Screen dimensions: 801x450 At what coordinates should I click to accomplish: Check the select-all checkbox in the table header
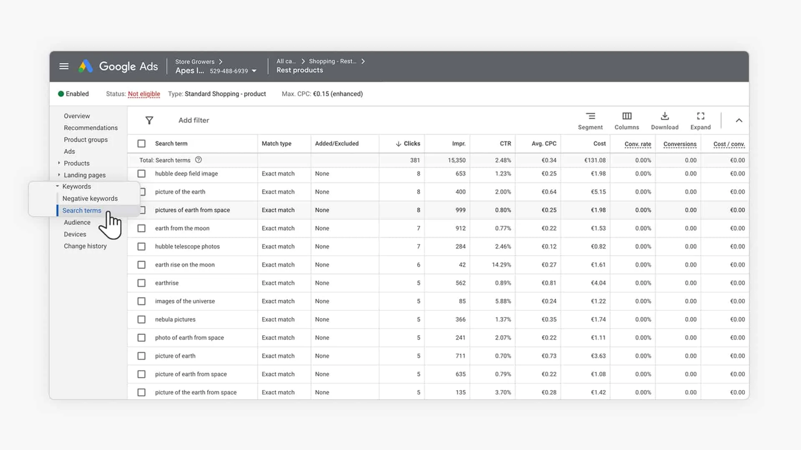tap(141, 143)
